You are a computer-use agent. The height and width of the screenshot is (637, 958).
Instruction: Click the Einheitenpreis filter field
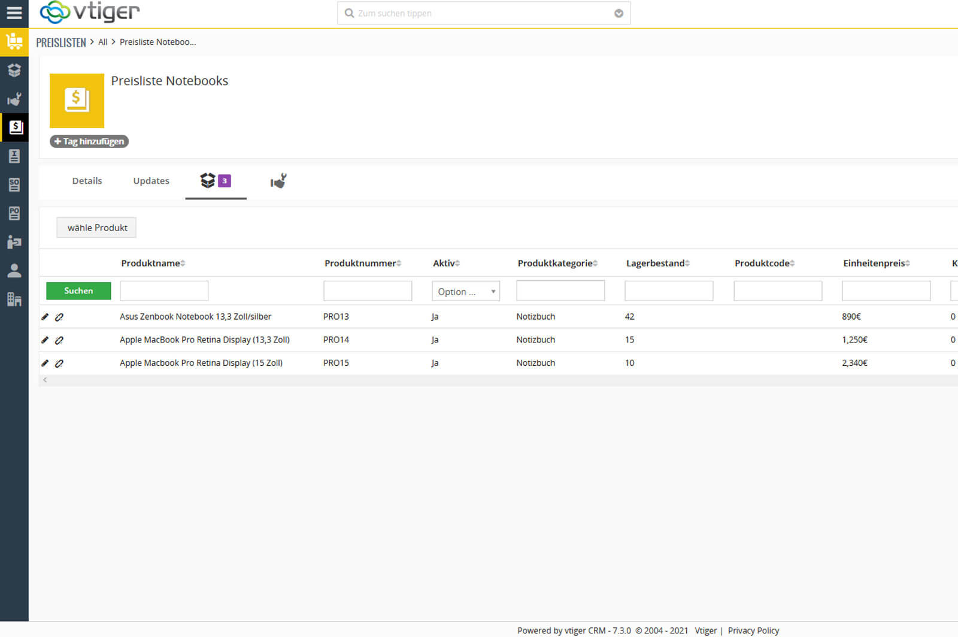click(x=886, y=291)
